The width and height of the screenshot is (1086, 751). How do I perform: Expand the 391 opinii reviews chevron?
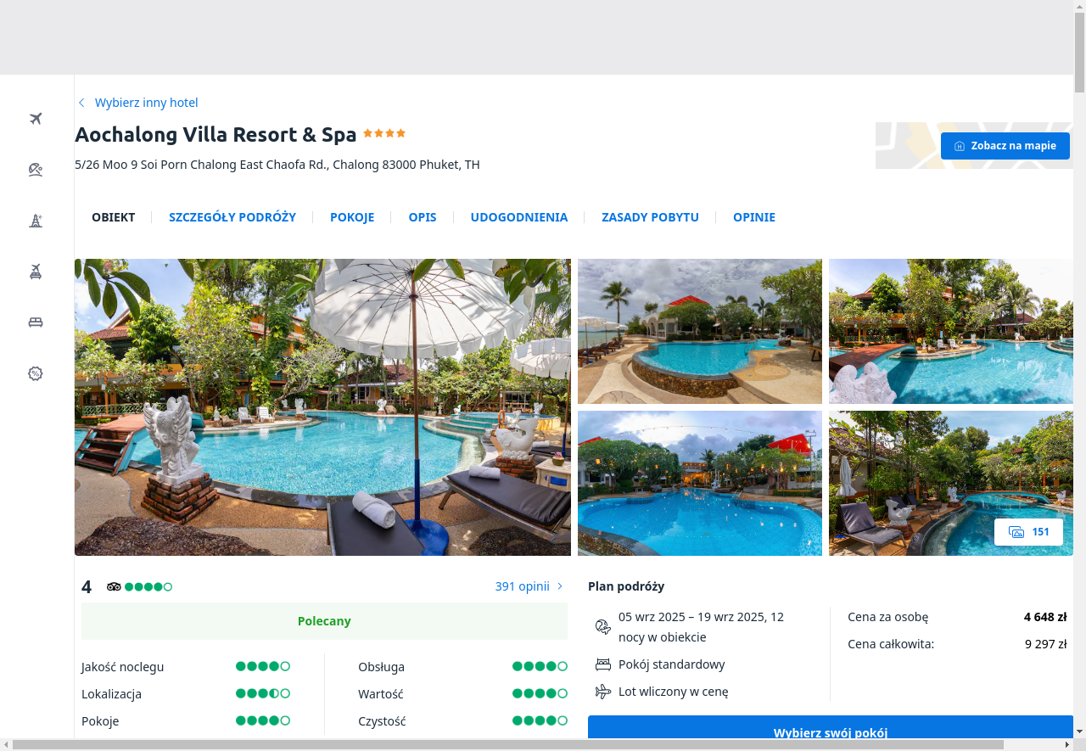tap(560, 586)
